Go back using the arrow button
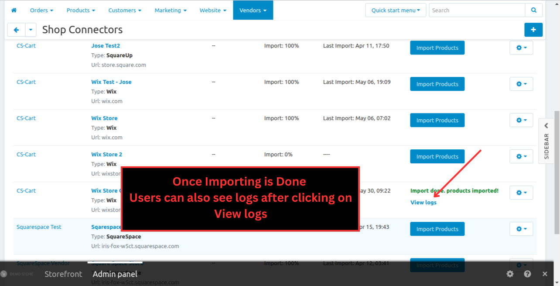 point(17,30)
